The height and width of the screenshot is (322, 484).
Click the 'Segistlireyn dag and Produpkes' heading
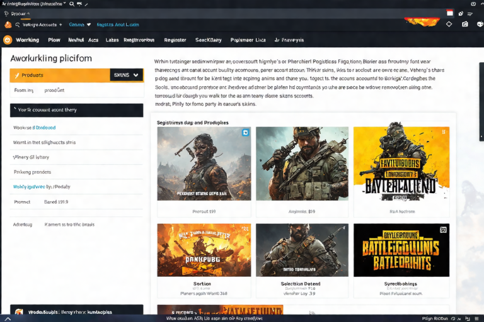(193, 123)
